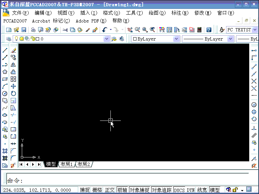This screenshot has height=194, width=259.
Task: Open the Layer Properties Manager icon
Action: click(x=8, y=39)
